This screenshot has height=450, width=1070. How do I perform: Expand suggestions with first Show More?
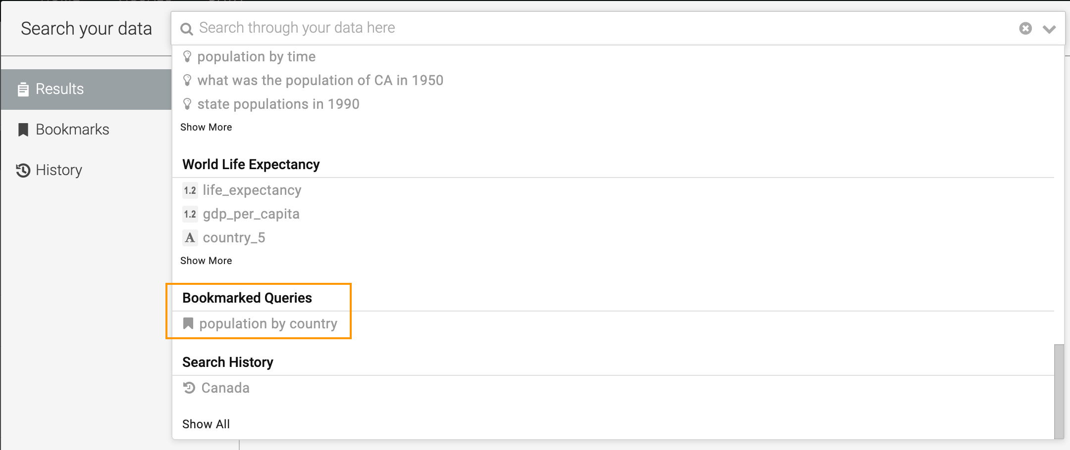(206, 127)
